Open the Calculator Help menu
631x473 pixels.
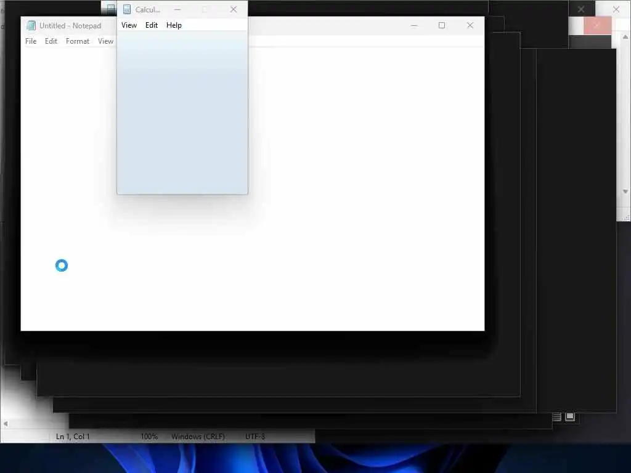coord(174,25)
